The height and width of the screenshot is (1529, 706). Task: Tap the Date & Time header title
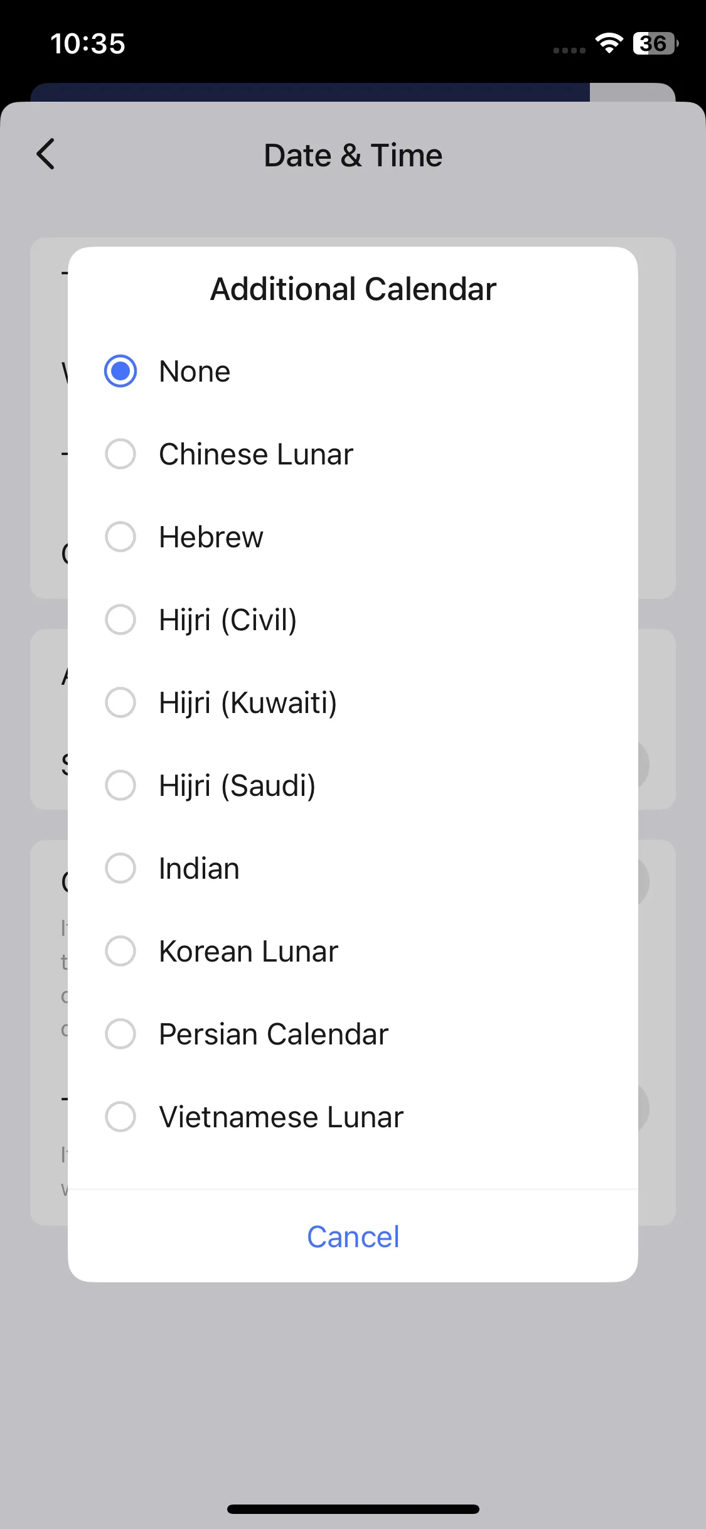pyautogui.click(x=353, y=155)
